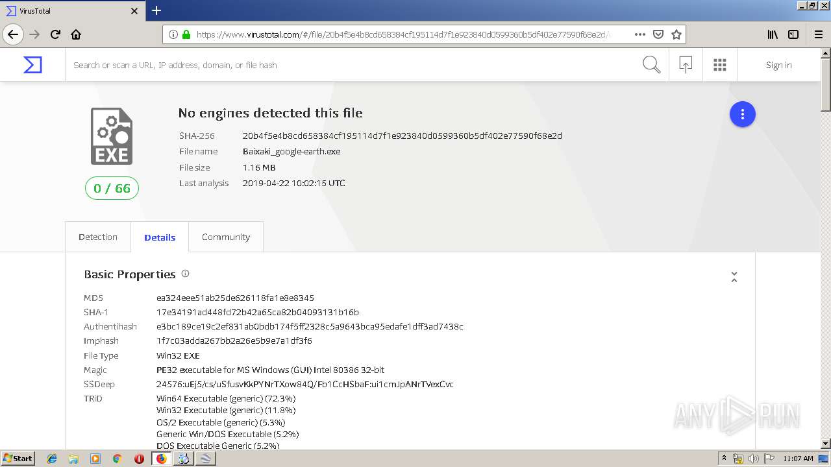Viewport: 831px width, 467px height.
Task: Click the TRiD Win64 Executable (72.3%) line
Action: point(226,398)
